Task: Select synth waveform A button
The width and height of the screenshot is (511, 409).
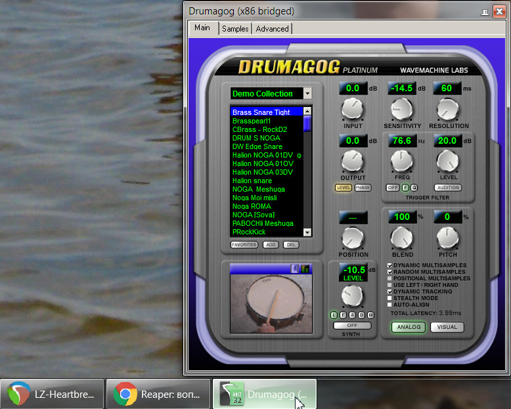Action: pyautogui.click(x=352, y=315)
